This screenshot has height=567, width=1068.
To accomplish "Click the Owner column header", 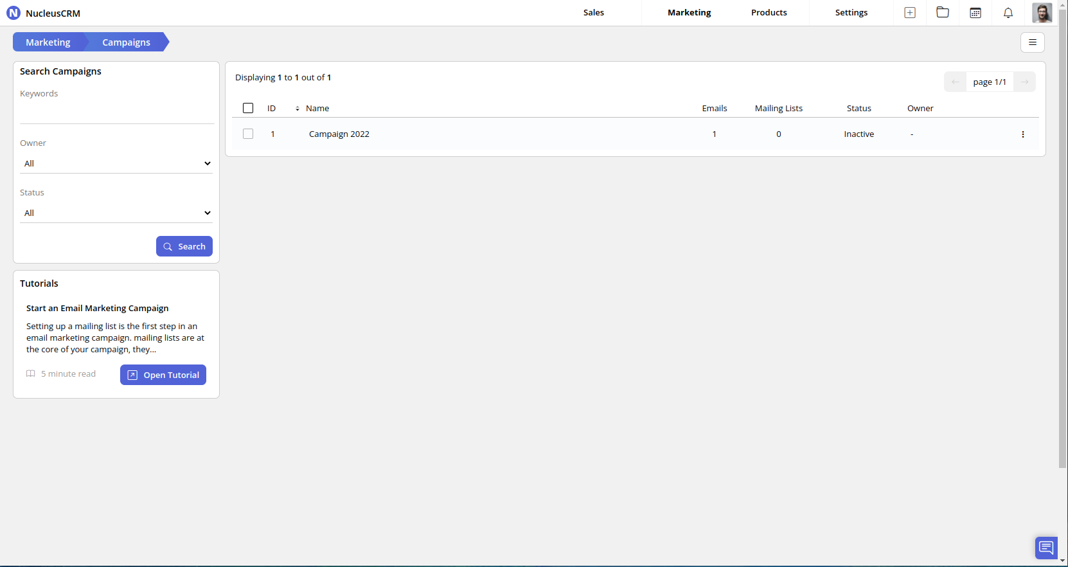I will click(x=920, y=109).
